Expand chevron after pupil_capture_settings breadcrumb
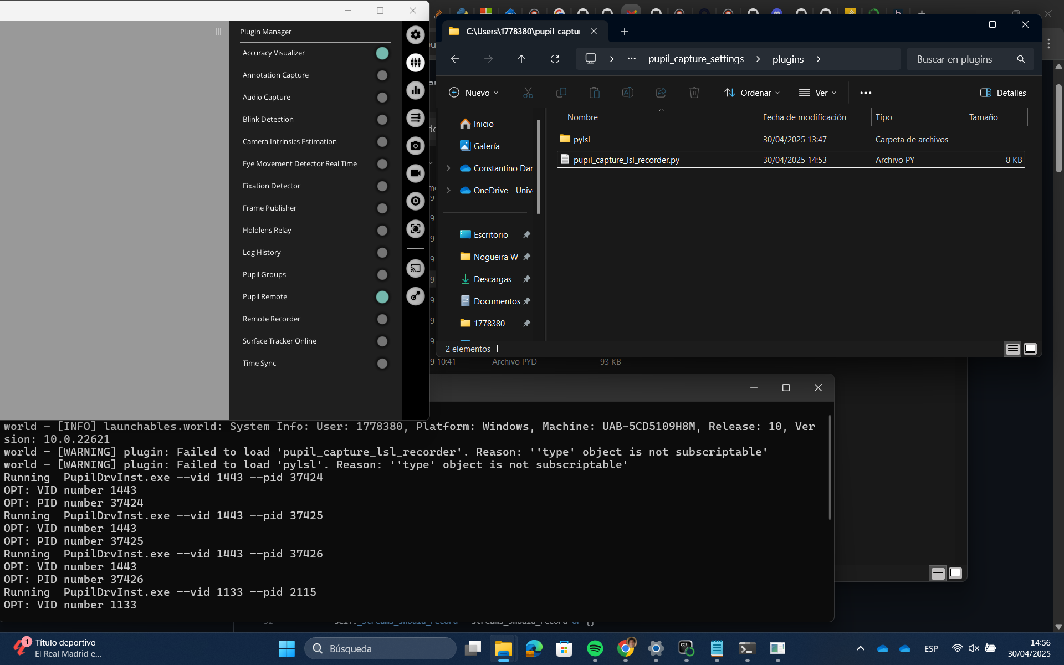The image size is (1064, 665). click(x=758, y=59)
